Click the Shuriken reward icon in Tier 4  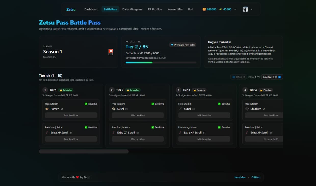pyautogui.click(x=247, y=109)
